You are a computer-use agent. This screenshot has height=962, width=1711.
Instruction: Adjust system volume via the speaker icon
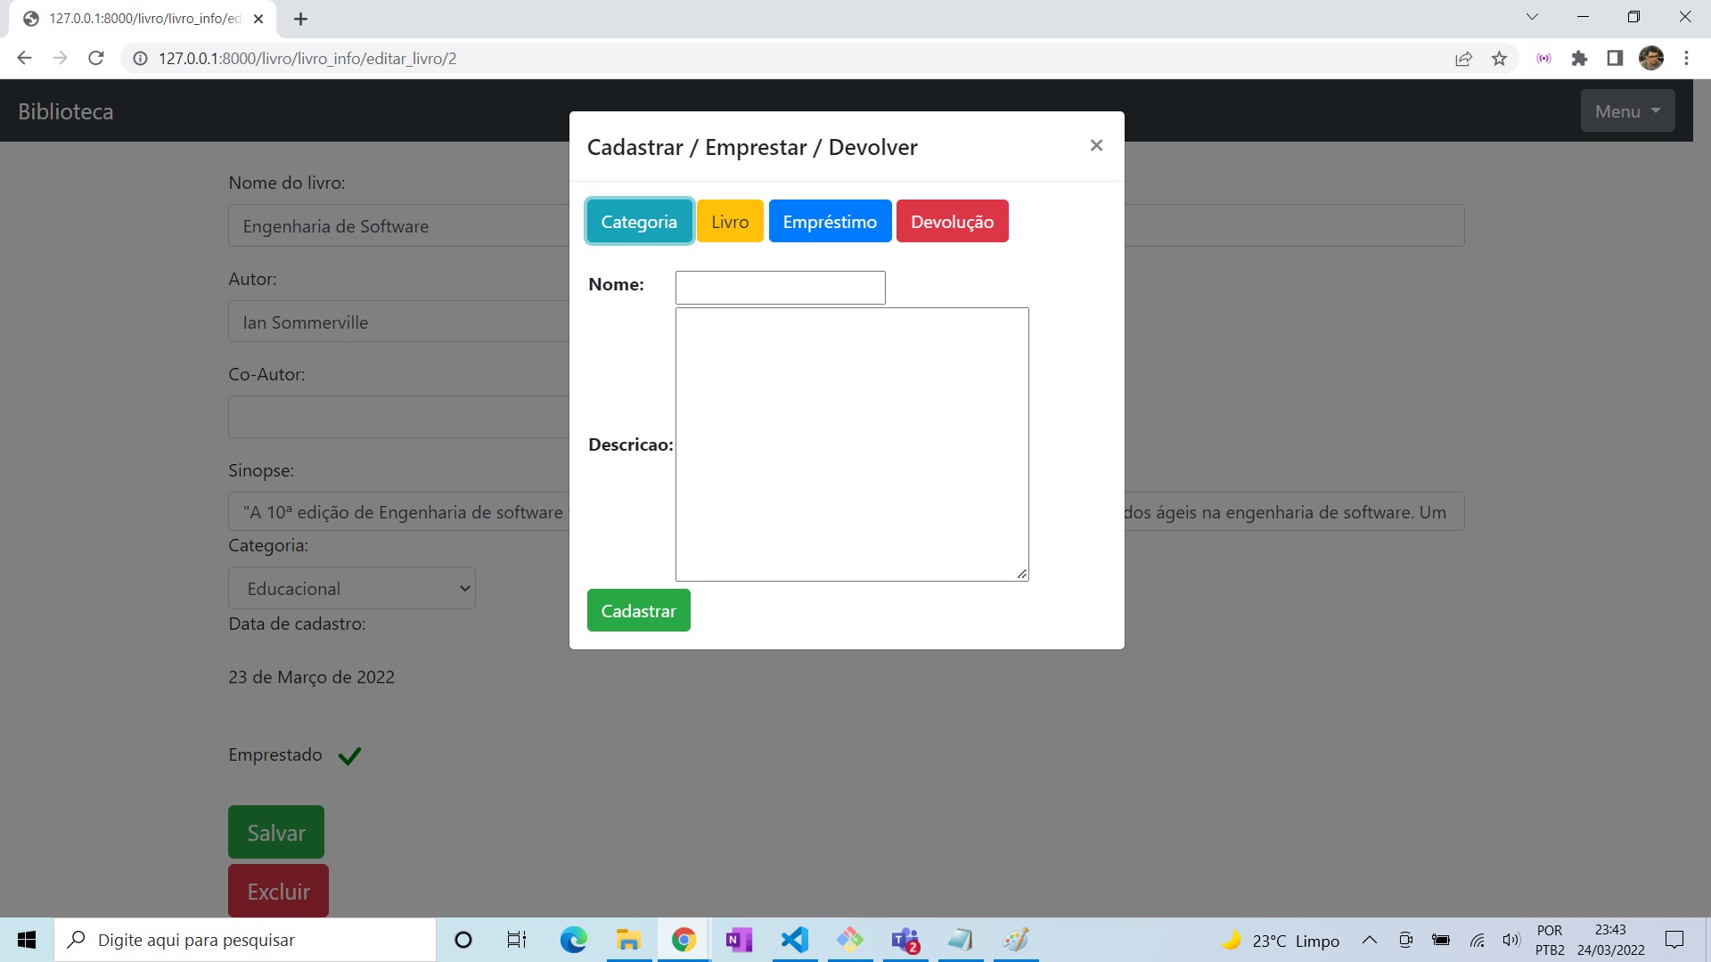point(1512,940)
